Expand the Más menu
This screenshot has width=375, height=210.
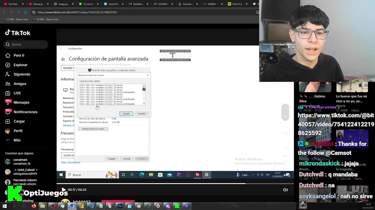17,140
